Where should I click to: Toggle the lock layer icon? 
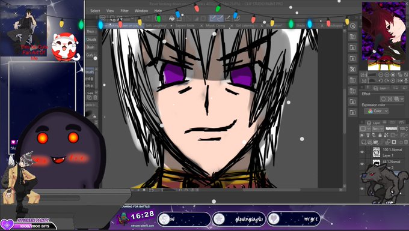[380, 135]
